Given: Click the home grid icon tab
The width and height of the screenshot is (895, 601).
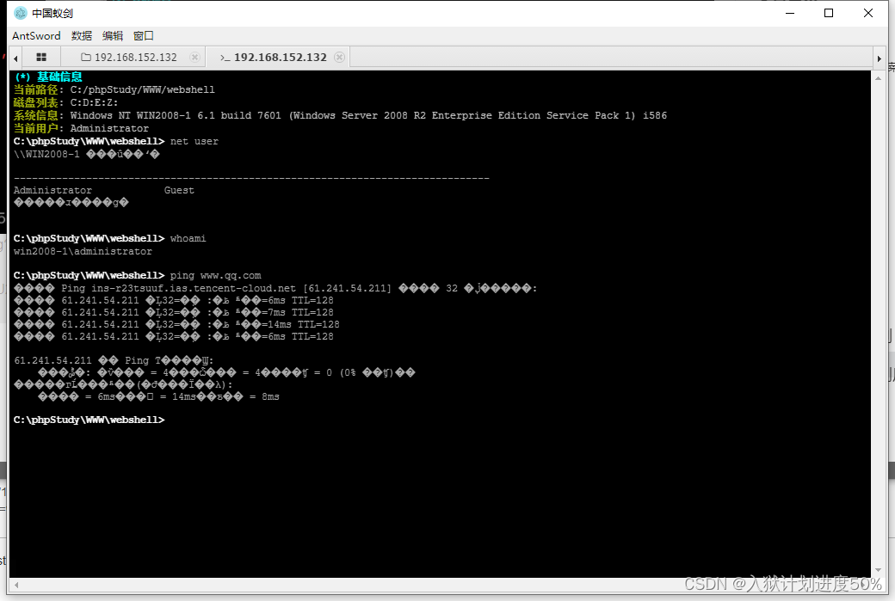Looking at the screenshot, I should tap(41, 57).
